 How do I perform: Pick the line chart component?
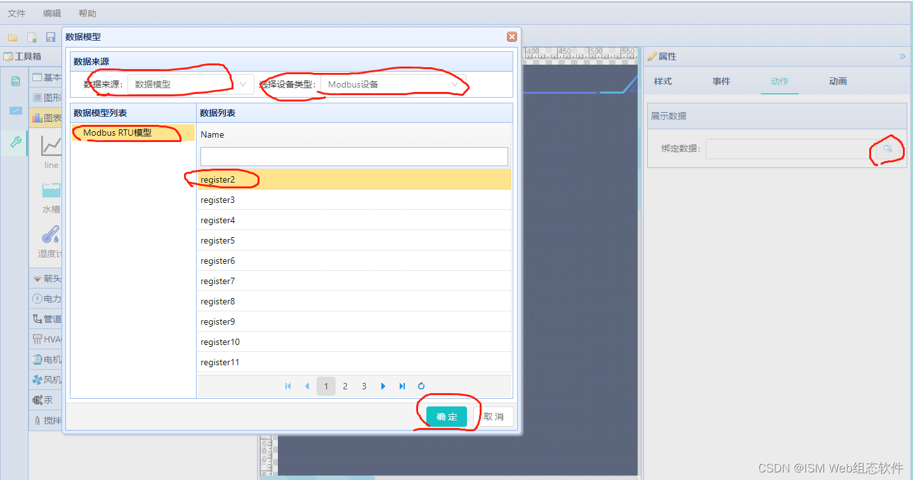tap(51, 151)
